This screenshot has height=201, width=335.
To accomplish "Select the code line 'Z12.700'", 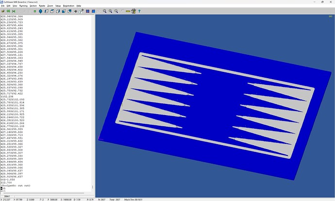I will coord(6,183).
